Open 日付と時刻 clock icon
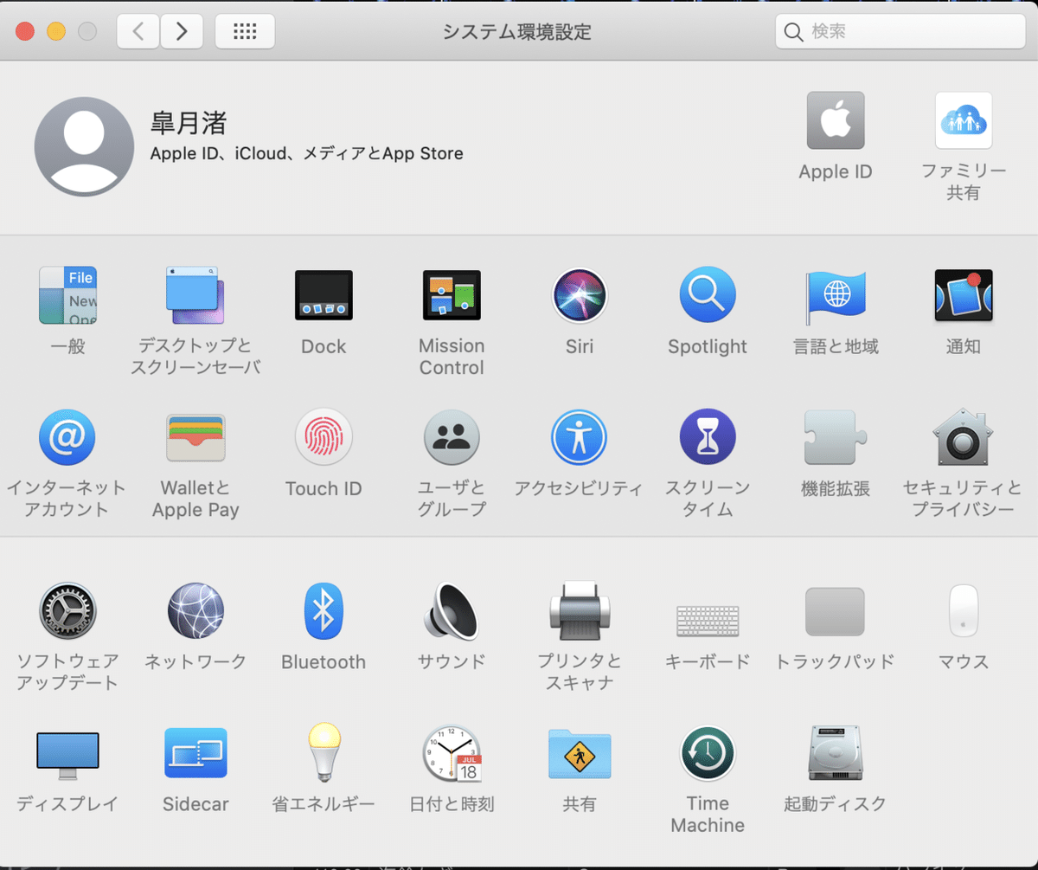 point(452,753)
